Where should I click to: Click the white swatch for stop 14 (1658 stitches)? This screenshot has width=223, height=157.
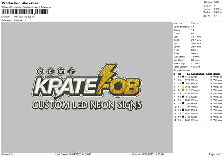tap(183, 120)
